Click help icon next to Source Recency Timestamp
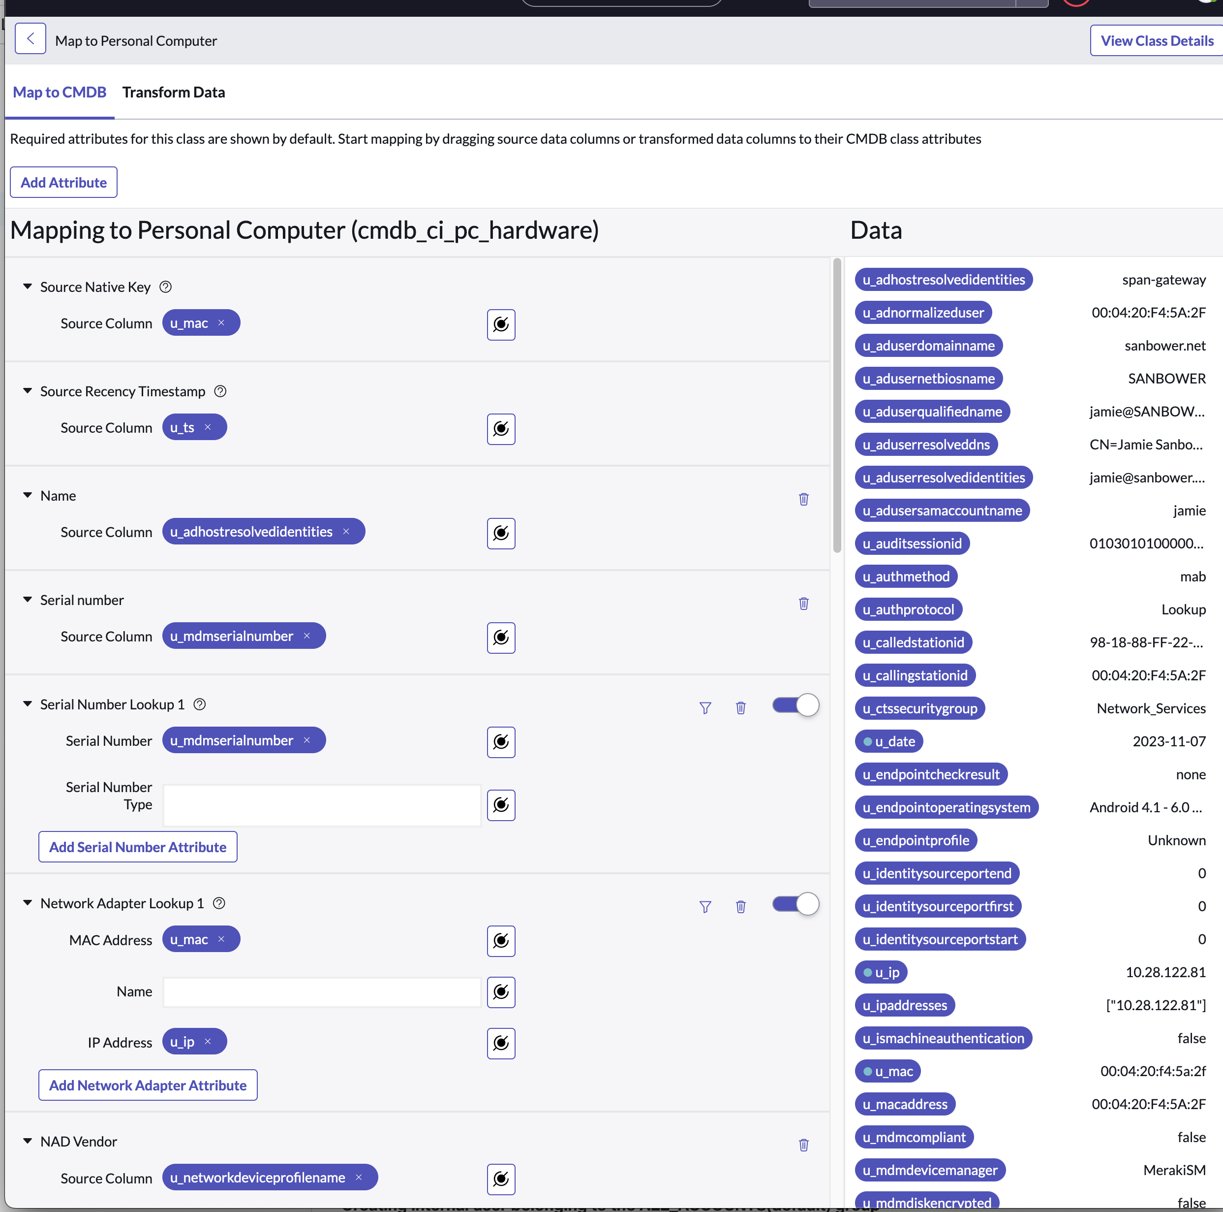The image size is (1223, 1212). click(x=220, y=391)
